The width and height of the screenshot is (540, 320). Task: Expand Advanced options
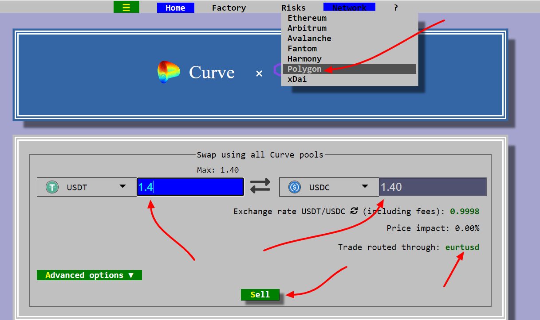89,275
